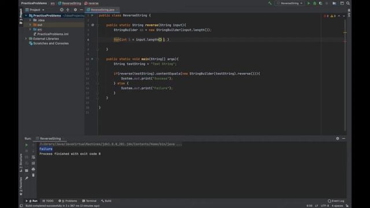Screen dimensions: 370x208
Task: Click the layout icon in Run panel sidebar
Action: point(27,170)
